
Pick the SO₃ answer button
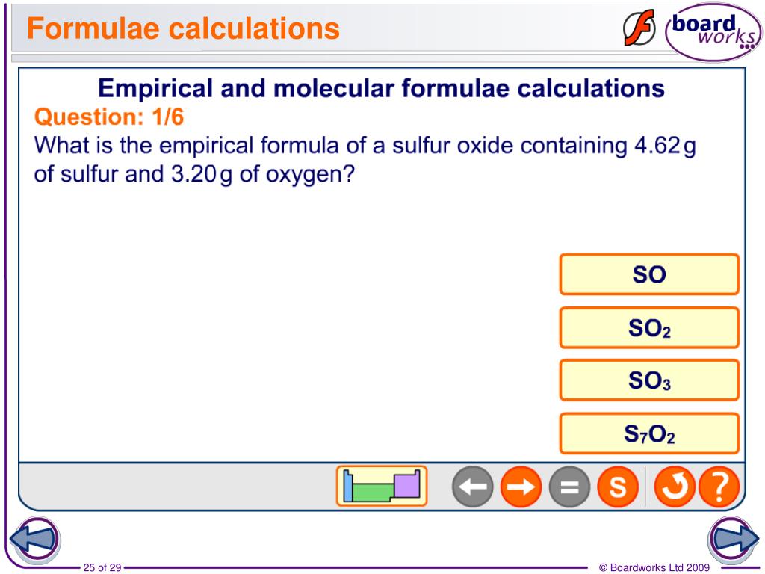click(x=649, y=380)
